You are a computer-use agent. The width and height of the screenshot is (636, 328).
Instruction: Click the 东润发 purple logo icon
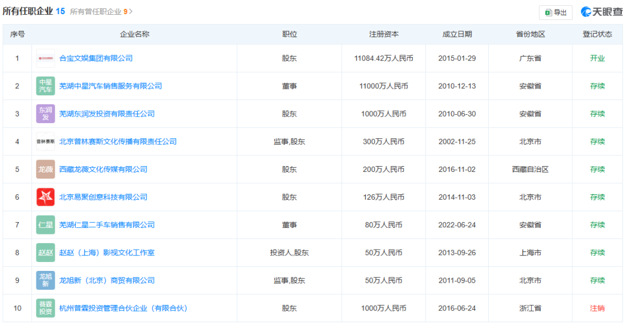pos(45,114)
